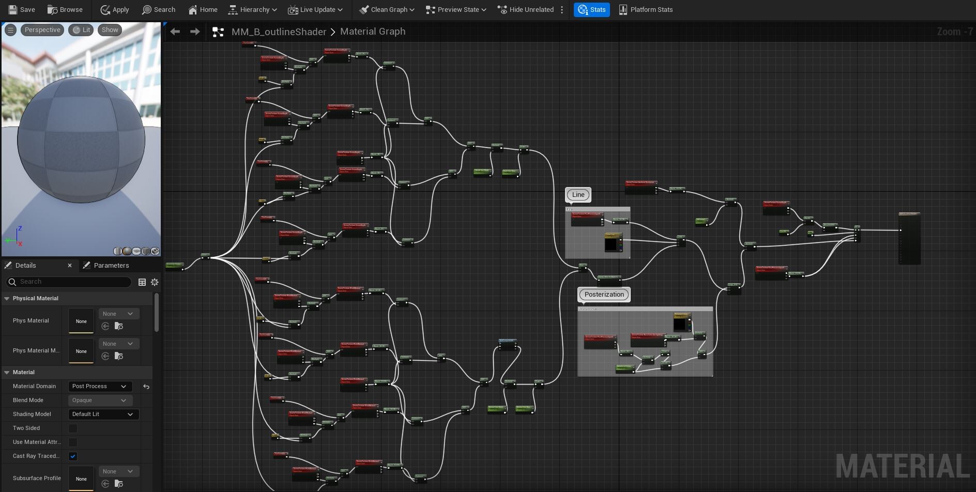Image resolution: width=976 pixels, height=492 pixels.
Task: Navigate forward in the graph history
Action: point(194,32)
